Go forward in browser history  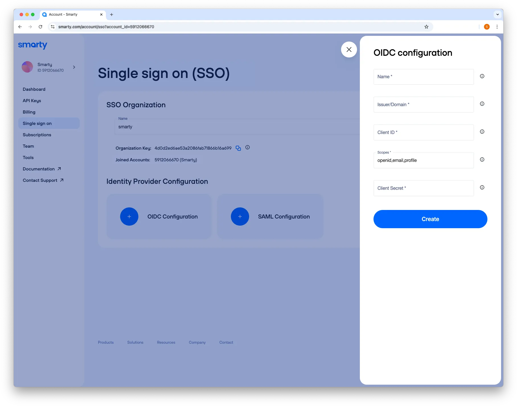[x=30, y=27]
